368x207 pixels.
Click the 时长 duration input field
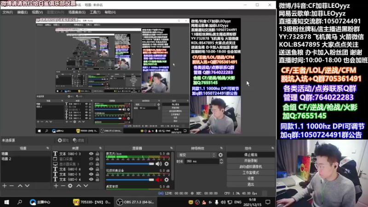point(202,161)
